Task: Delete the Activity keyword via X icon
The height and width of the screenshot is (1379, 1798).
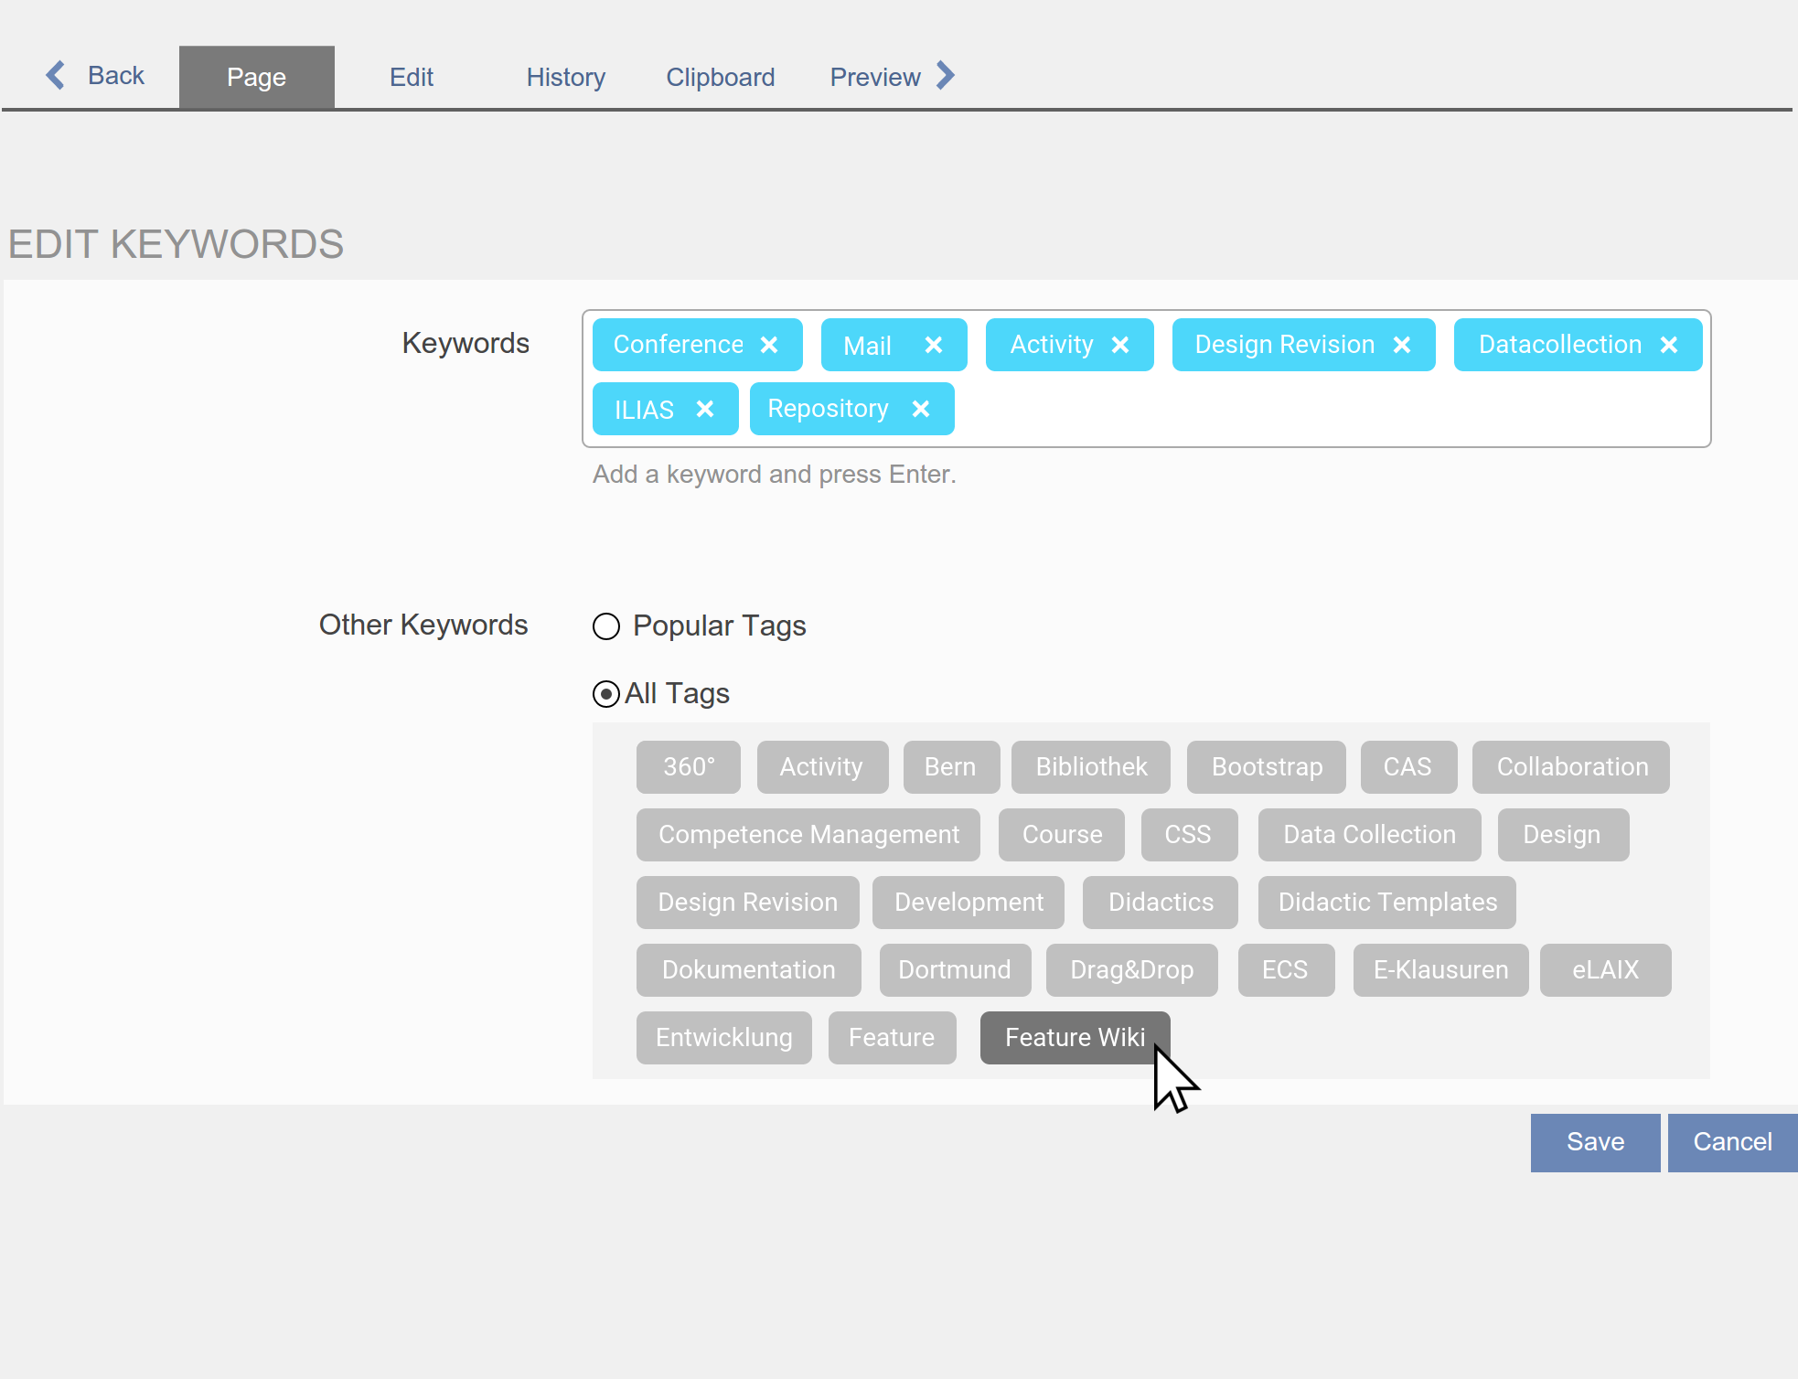Action: coord(1120,345)
